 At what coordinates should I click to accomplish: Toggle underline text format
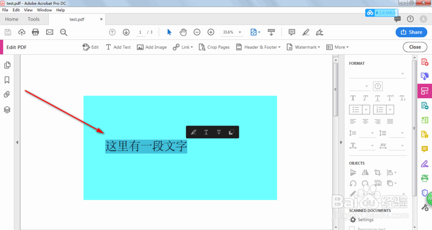pyautogui.click(x=378, y=98)
